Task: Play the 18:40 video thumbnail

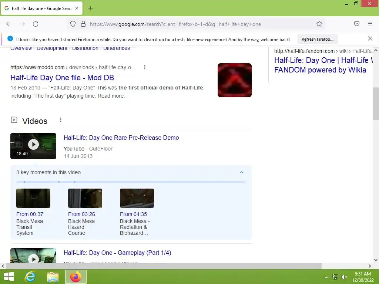Action: coord(33,146)
